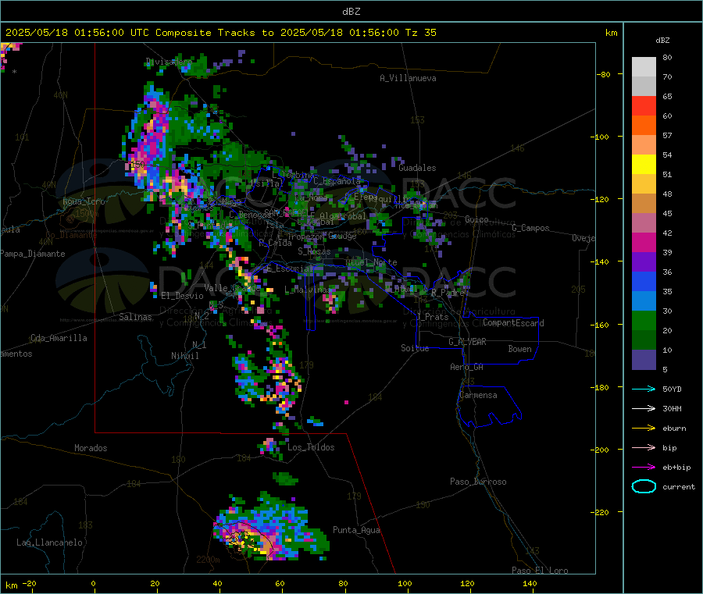Pick the magenta 42-39 dBZ swatch
Screen dimensions: 703x594
[x=644, y=242]
